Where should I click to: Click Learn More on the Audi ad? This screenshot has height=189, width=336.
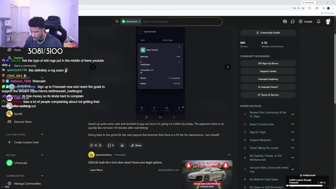click(x=96, y=170)
